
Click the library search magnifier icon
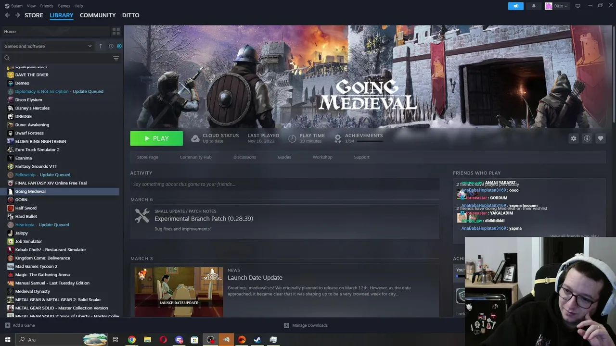(7, 58)
